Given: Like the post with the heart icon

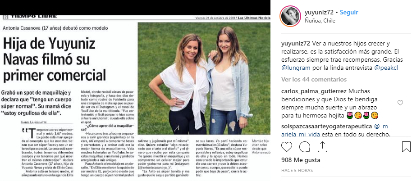Looking at the screenshot, I should click(287, 147).
